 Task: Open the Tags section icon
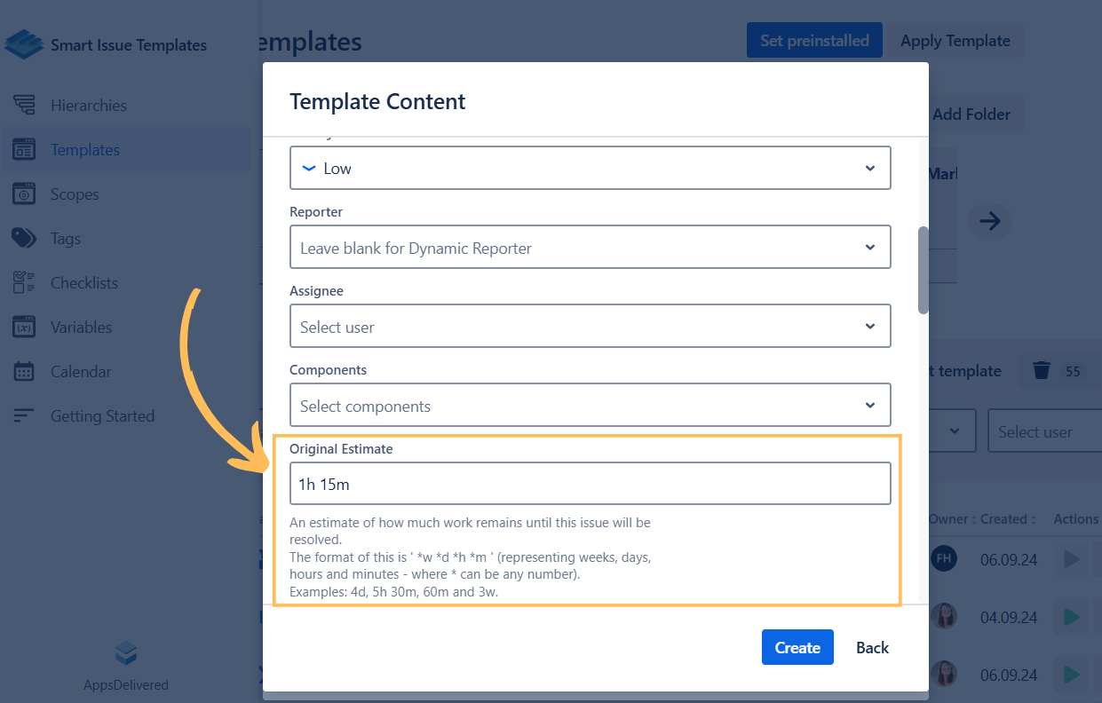point(24,239)
